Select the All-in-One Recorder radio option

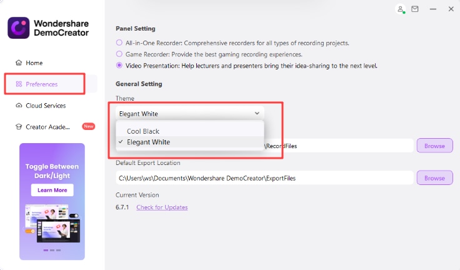click(119, 42)
